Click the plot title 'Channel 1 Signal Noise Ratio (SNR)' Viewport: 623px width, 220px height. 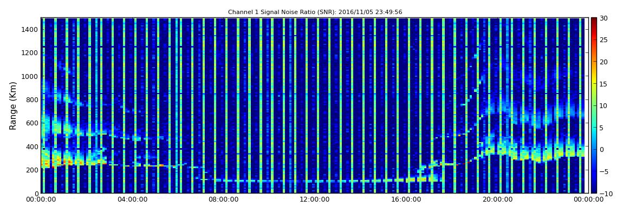pyautogui.click(x=315, y=12)
